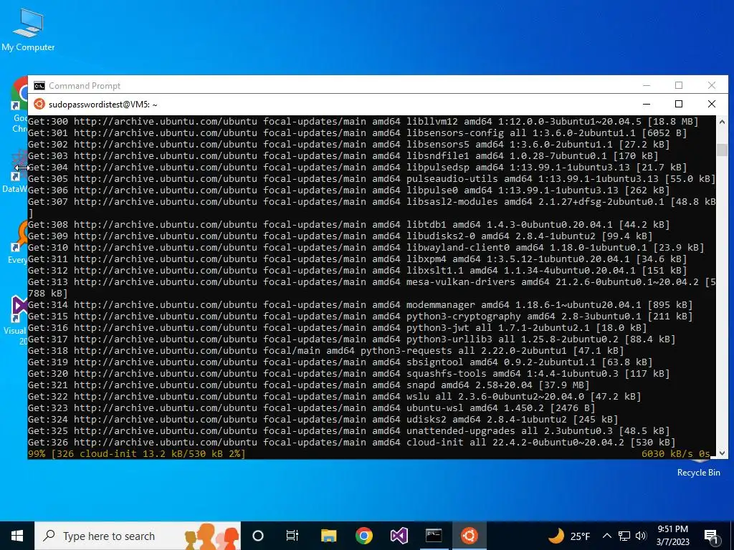This screenshot has width=734, height=550.
Task: Click the Get:312 libxslt1.1 line
Action: [357, 270]
